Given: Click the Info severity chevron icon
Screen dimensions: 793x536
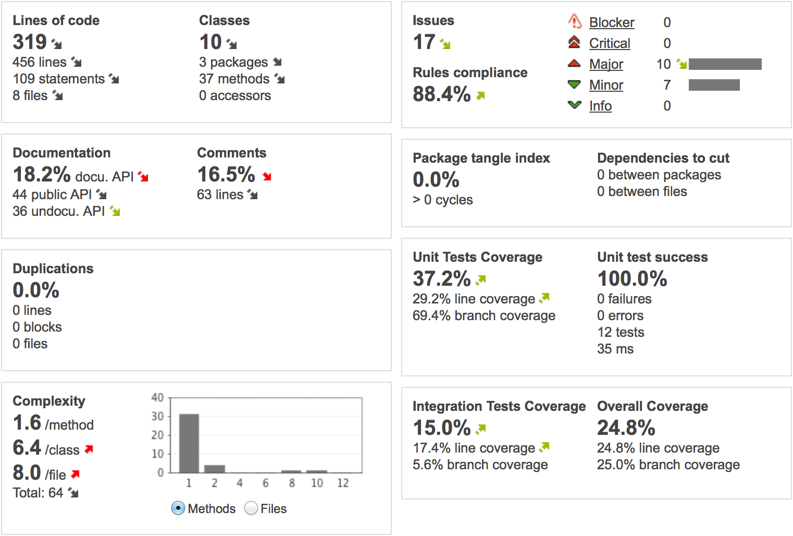Looking at the screenshot, I should [574, 105].
